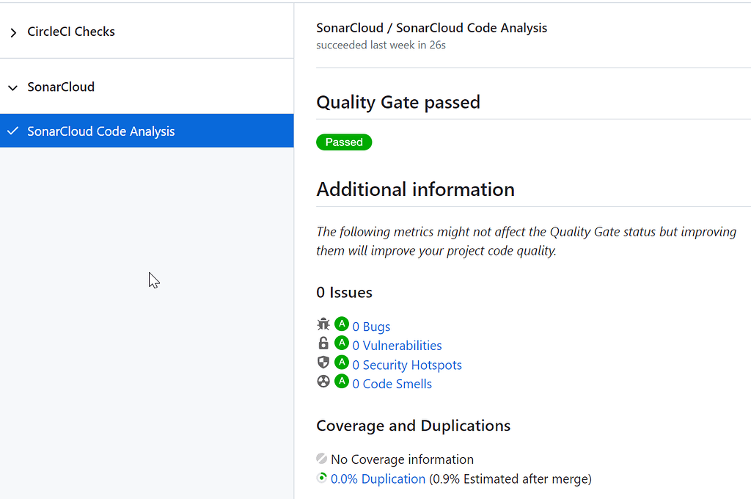Click the coverage circle beside No Coverage information
The height and width of the screenshot is (499, 751).
[321, 458]
